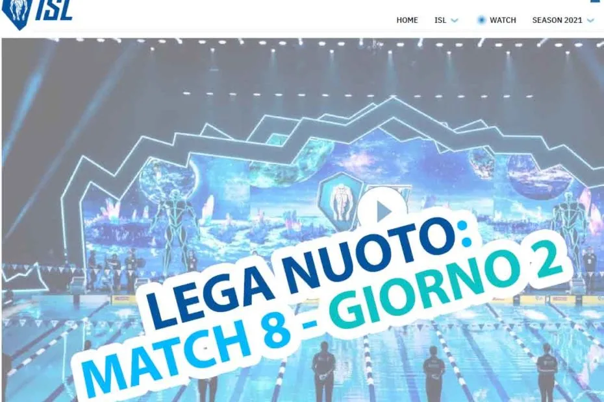Click the ISL wordmark beside the shield
Viewport: 604px width, 402px height.
click(x=55, y=11)
